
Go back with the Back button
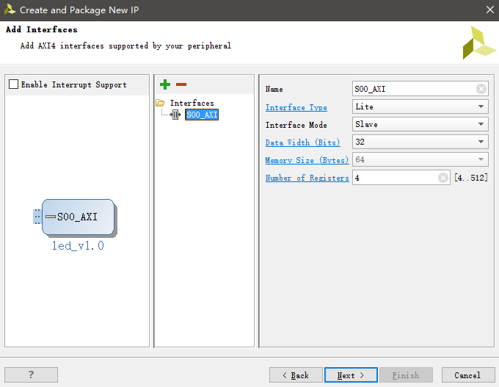296,375
